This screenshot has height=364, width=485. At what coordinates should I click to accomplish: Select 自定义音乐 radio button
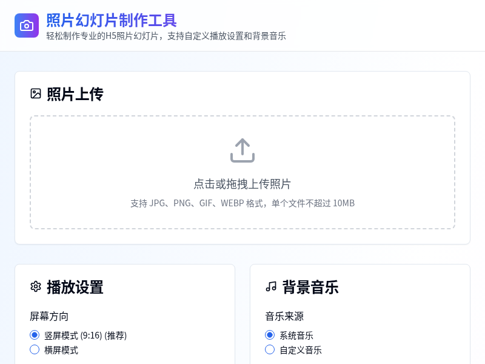(x=270, y=349)
